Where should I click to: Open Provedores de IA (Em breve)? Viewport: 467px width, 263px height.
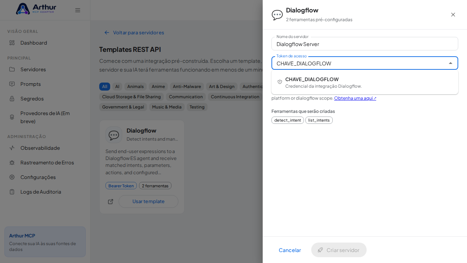pyautogui.click(x=45, y=117)
